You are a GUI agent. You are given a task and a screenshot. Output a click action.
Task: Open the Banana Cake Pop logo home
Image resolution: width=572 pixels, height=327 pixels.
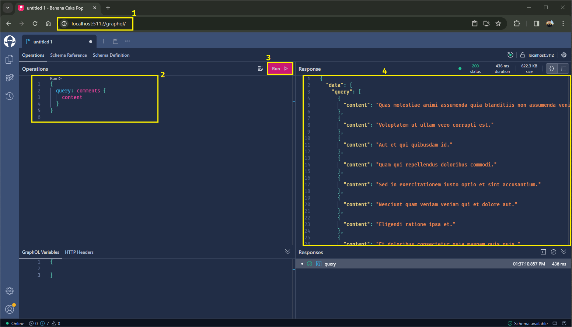click(10, 41)
